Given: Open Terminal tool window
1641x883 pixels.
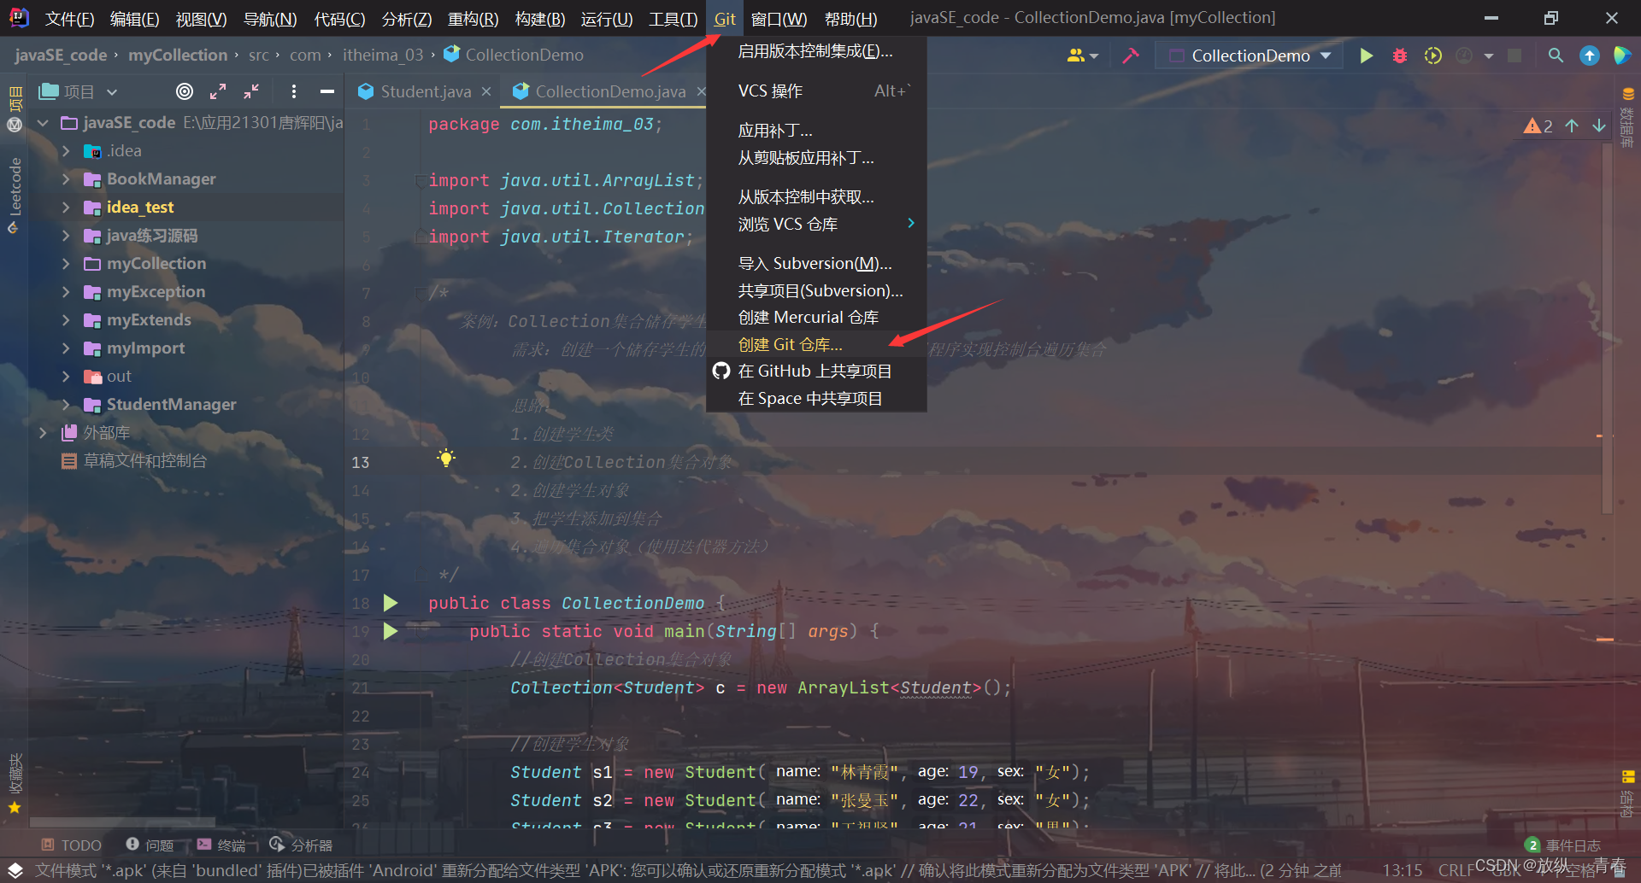Looking at the screenshot, I should point(221,845).
